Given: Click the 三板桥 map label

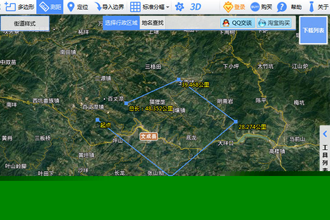Looking at the screenshot, I should (43, 138).
